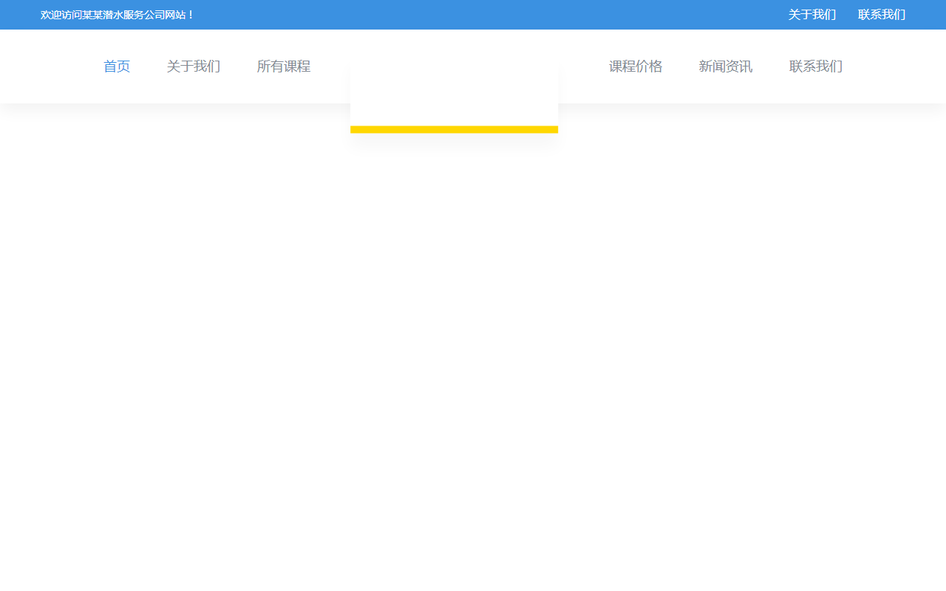Click the 欢迎访问某某潜水服务公司网站！ welcome text
The height and width of the screenshot is (591, 946).
pyautogui.click(x=118, y=15)
